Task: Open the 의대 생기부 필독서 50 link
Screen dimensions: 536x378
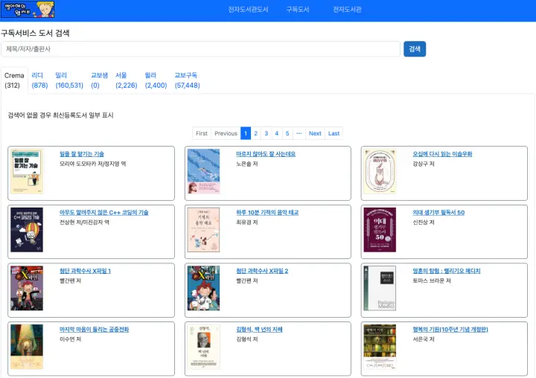Action: (x=438, y=213)
